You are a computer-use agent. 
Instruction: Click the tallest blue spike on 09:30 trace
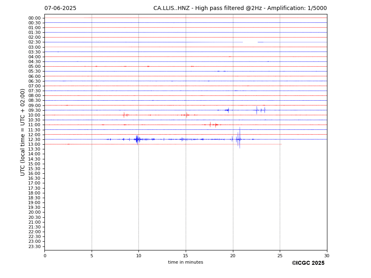click(257, 110)
